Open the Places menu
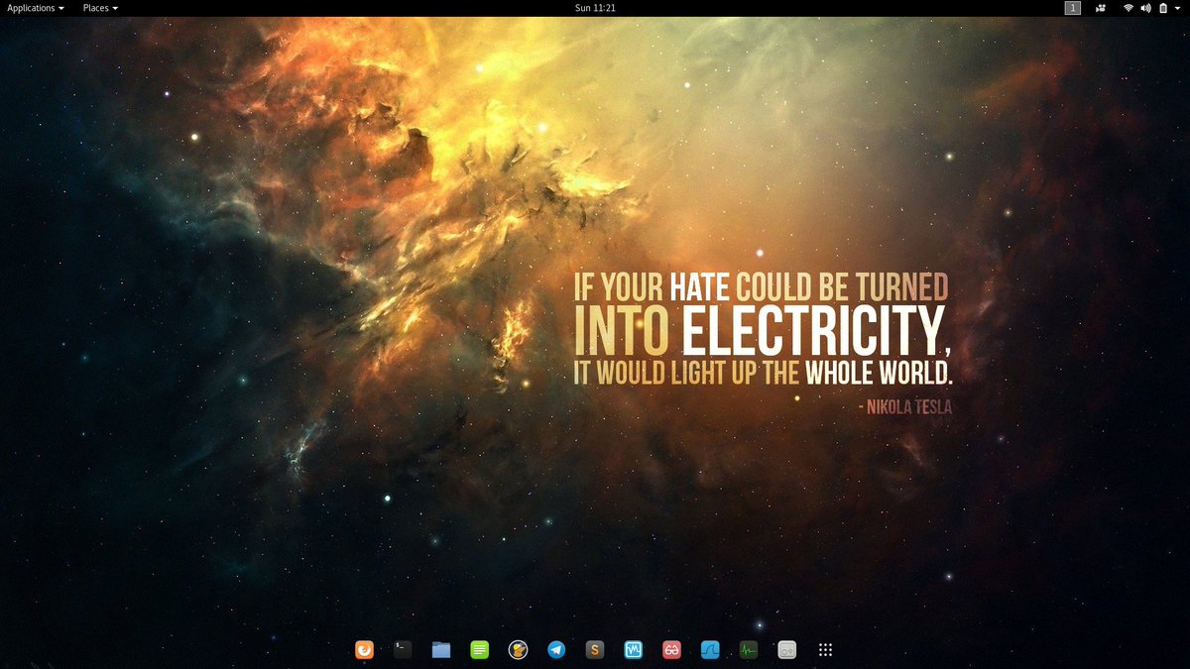The height and width of the screenshot is (669, 1190). 100,8
